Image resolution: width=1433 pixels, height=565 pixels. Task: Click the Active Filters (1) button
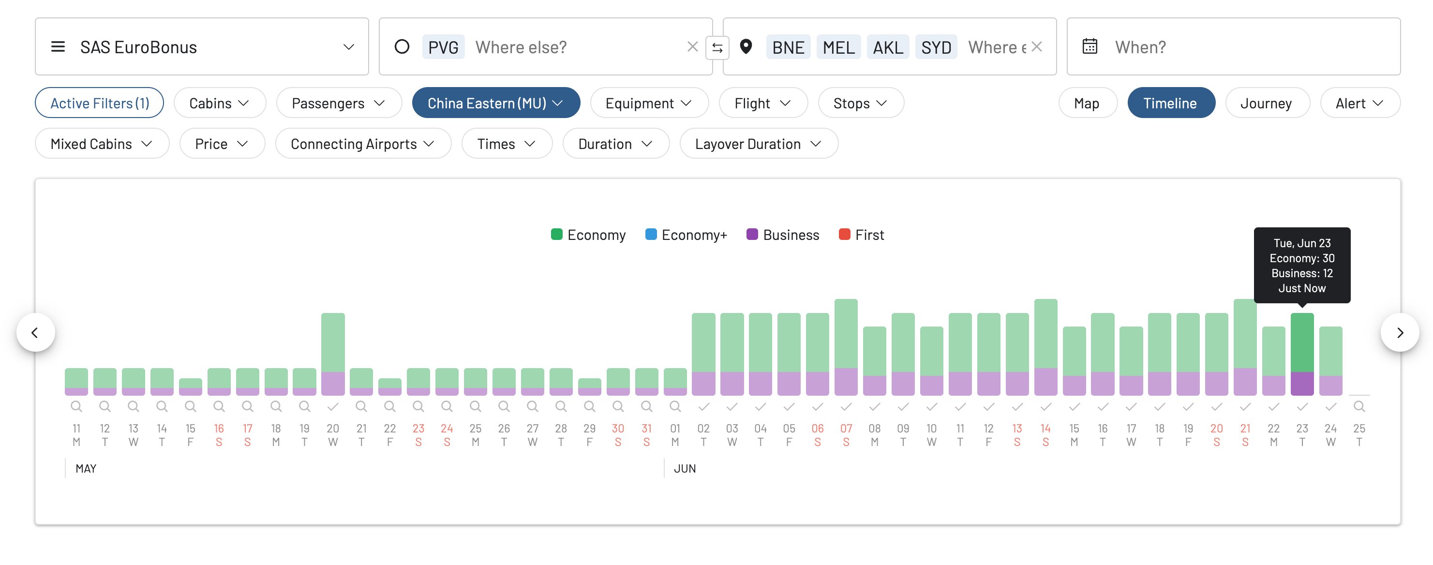click(x=100, y=103)
